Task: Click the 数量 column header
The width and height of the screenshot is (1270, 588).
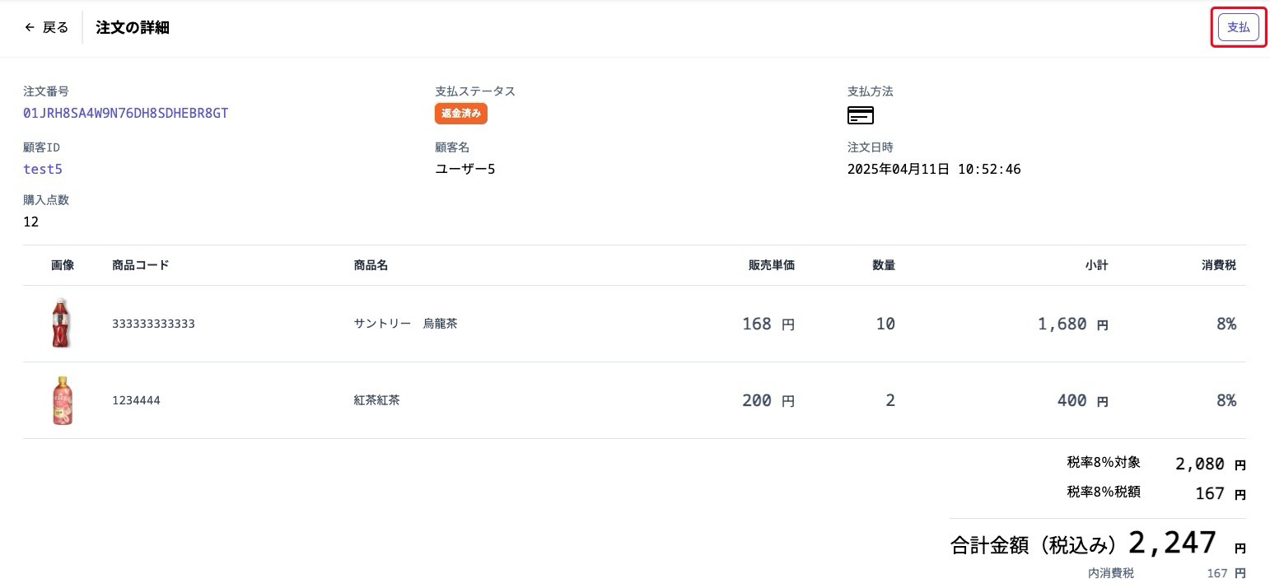Action: pos(883,264)
